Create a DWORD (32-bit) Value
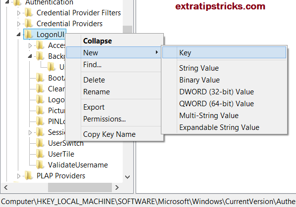This screenshot has height=207, width=296. click(x=216, y=92)
